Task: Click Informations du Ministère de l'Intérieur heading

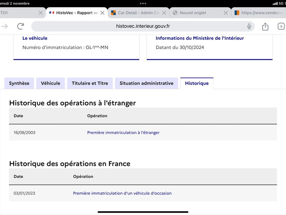Action: (x=200, y=38)
